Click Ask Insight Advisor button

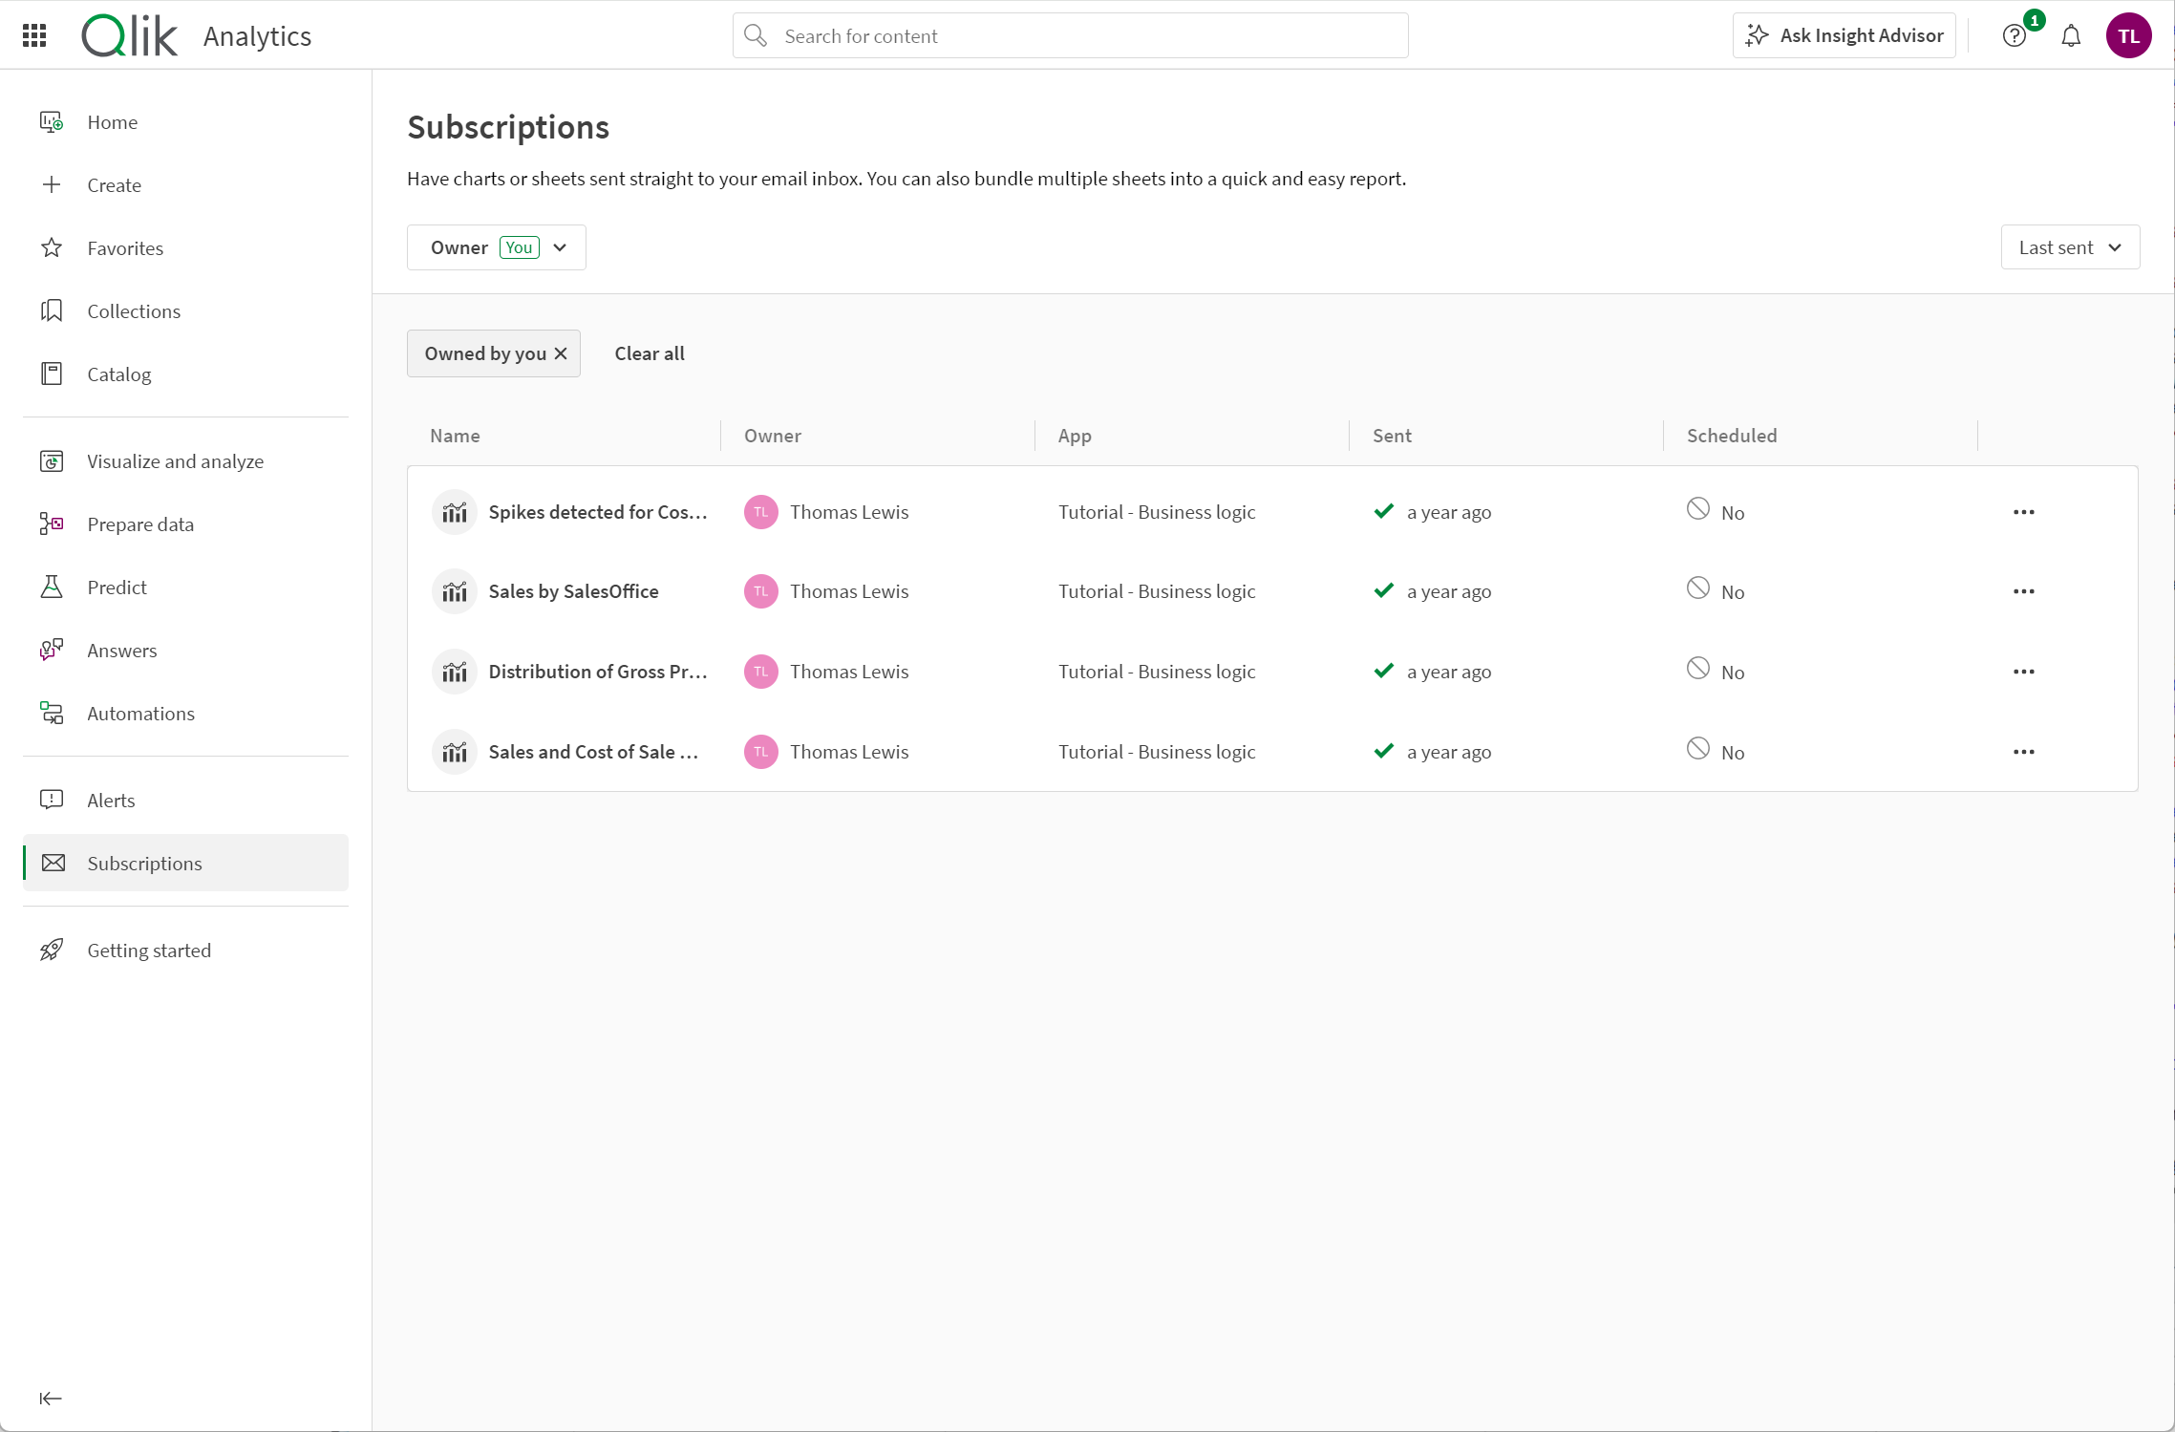pyautogui.click(x=1843, y=35)
